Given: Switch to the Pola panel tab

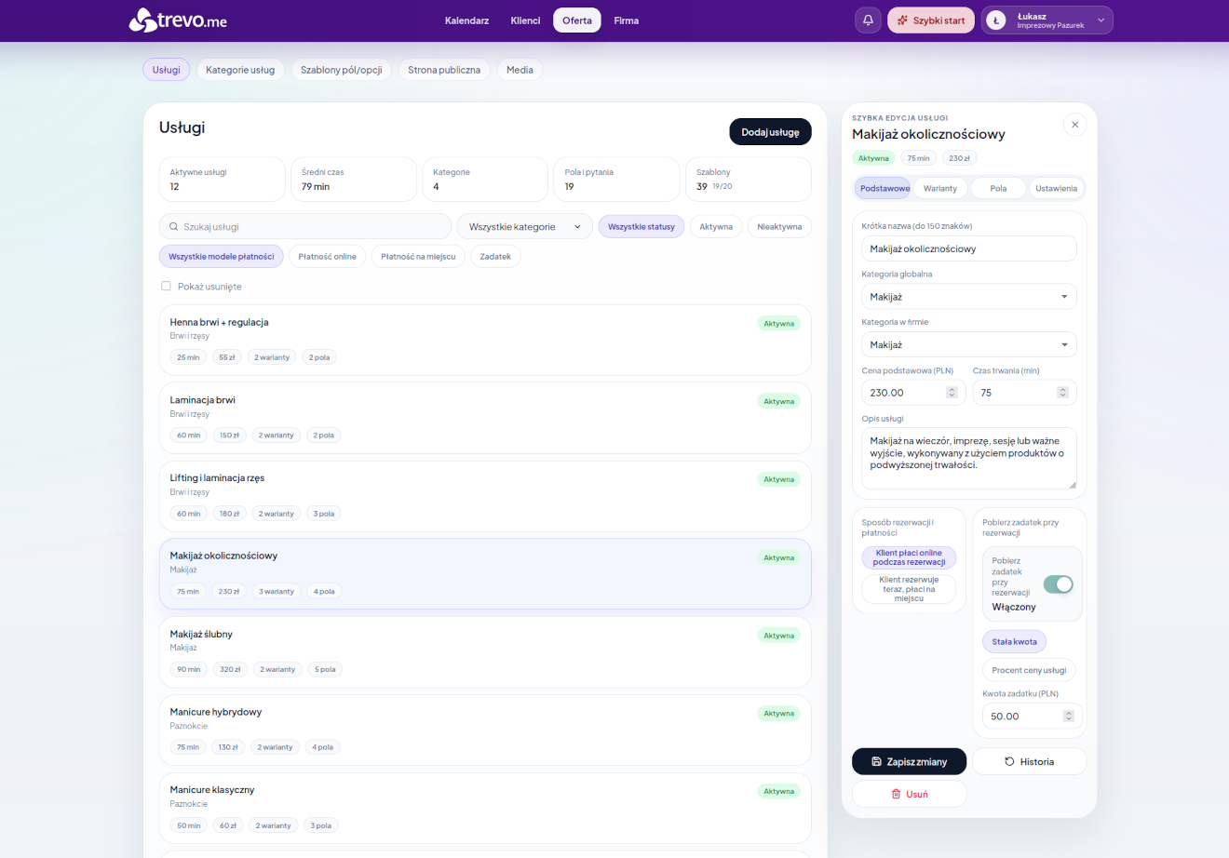Looking at the screenshot, I should 998,188.
